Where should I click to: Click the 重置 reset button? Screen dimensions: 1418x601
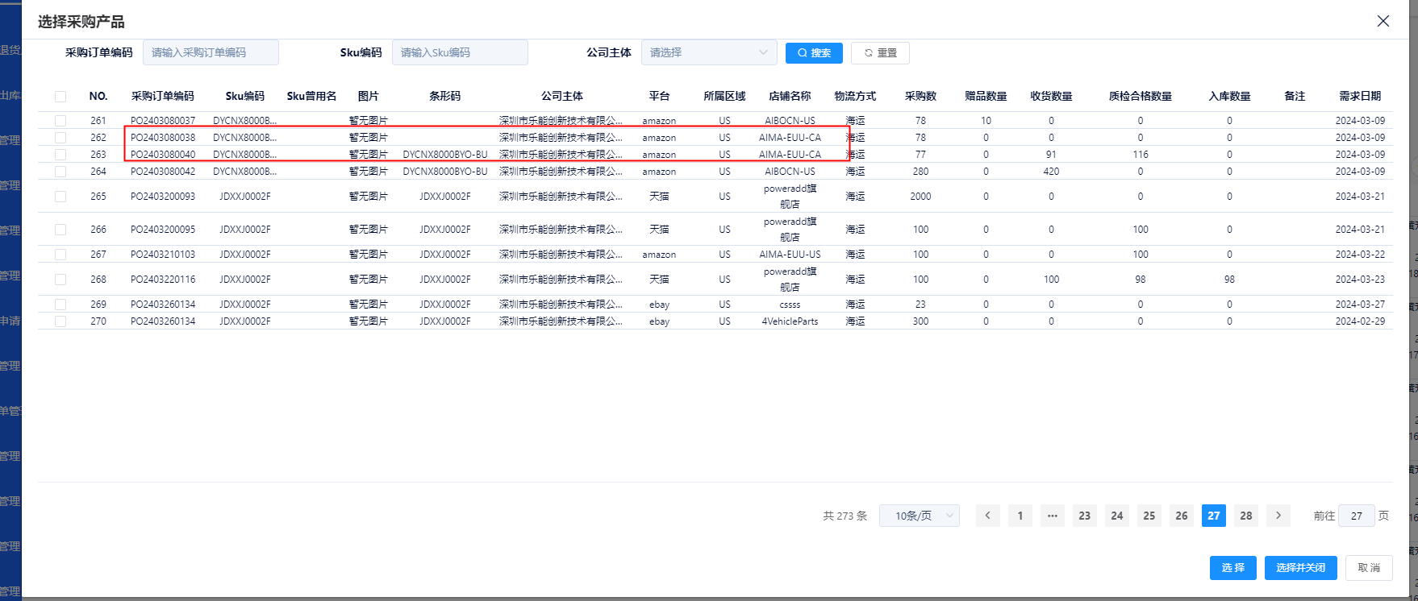tap(880, 53)
